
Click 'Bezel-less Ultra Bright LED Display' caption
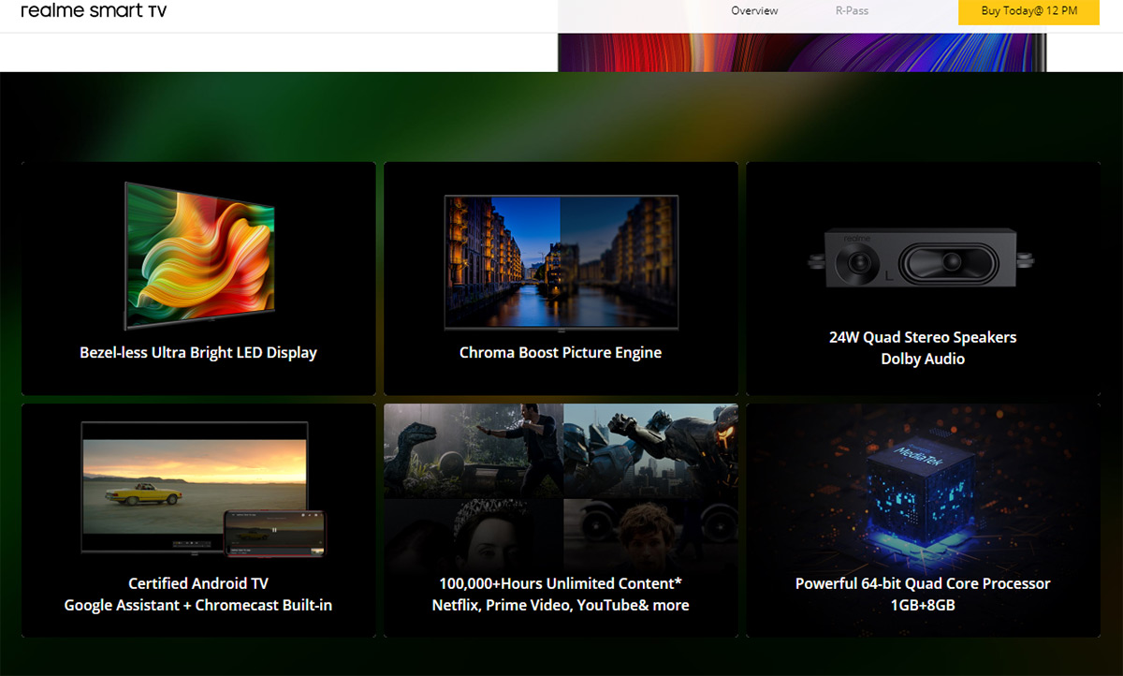(x=198, y=353)
